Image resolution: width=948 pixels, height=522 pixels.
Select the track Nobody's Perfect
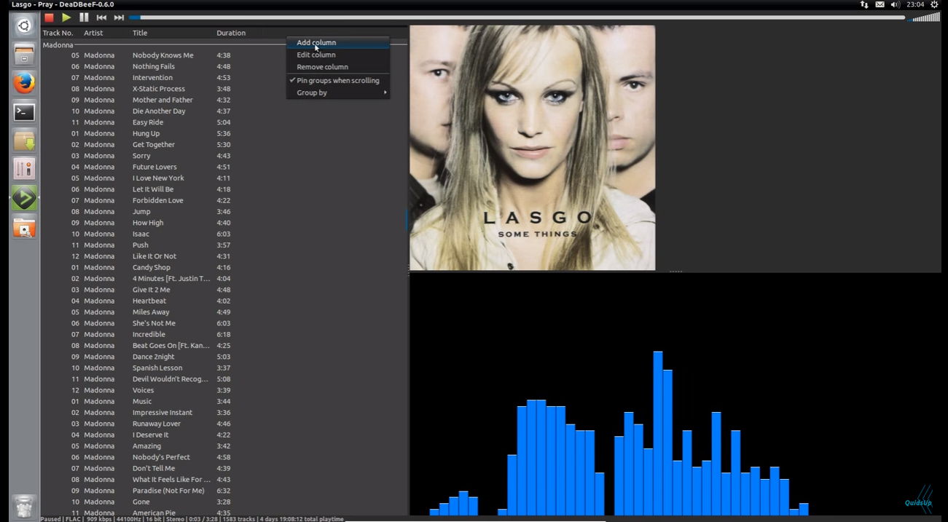point(224,457)
